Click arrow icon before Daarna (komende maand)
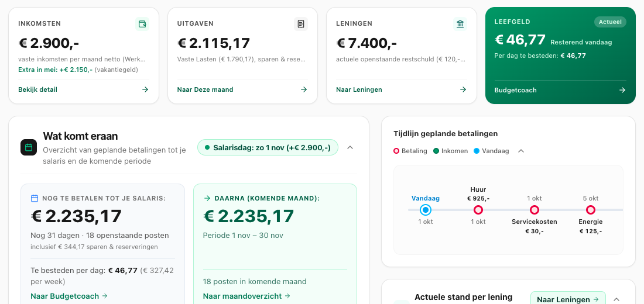 point(207,198)
